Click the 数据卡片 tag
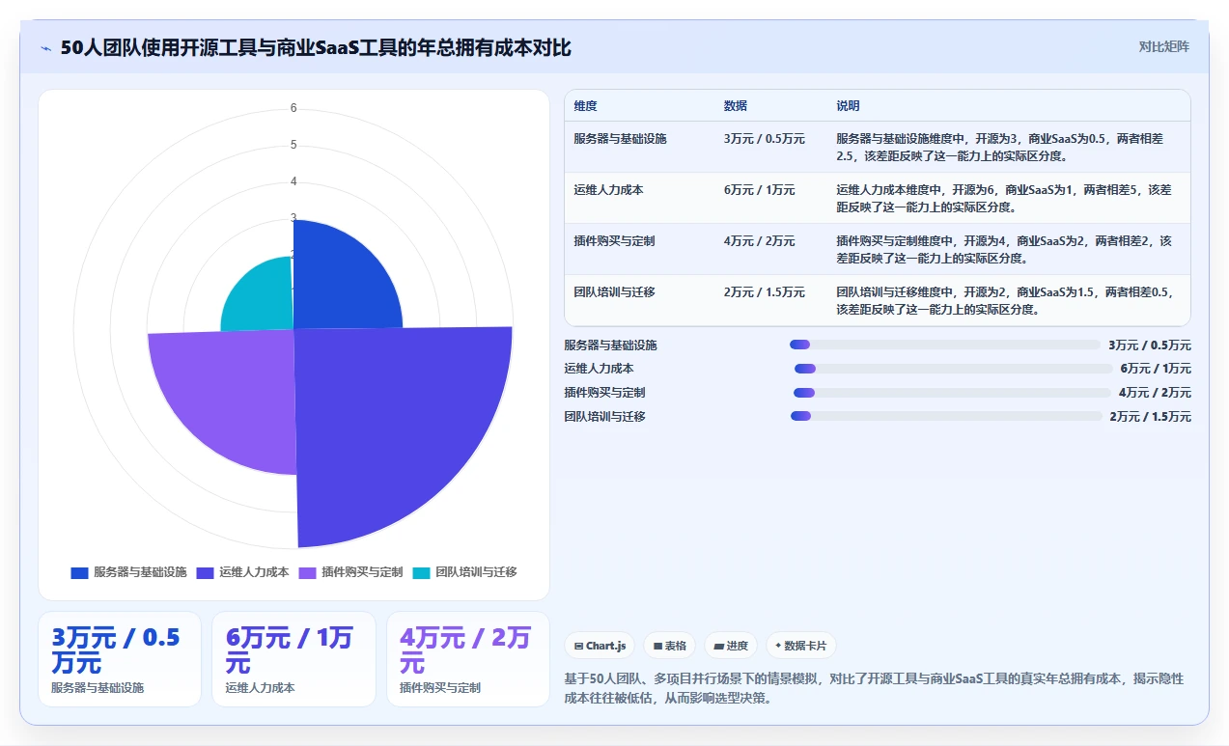 click(x=801, y=646)
